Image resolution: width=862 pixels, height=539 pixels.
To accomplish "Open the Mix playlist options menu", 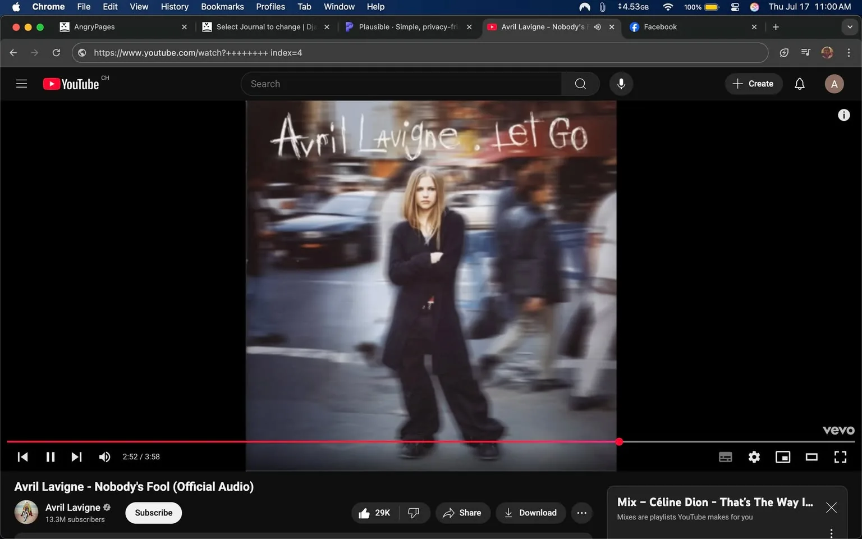I will coord(831,532).
